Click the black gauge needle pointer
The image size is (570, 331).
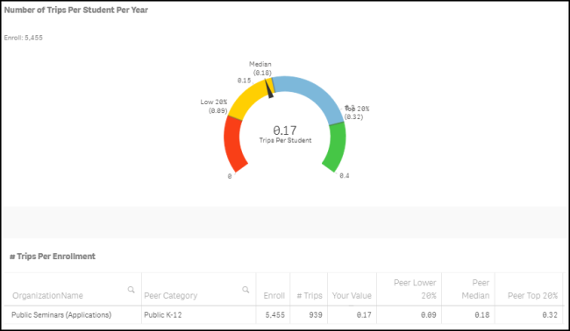click(x=269, y=88)
